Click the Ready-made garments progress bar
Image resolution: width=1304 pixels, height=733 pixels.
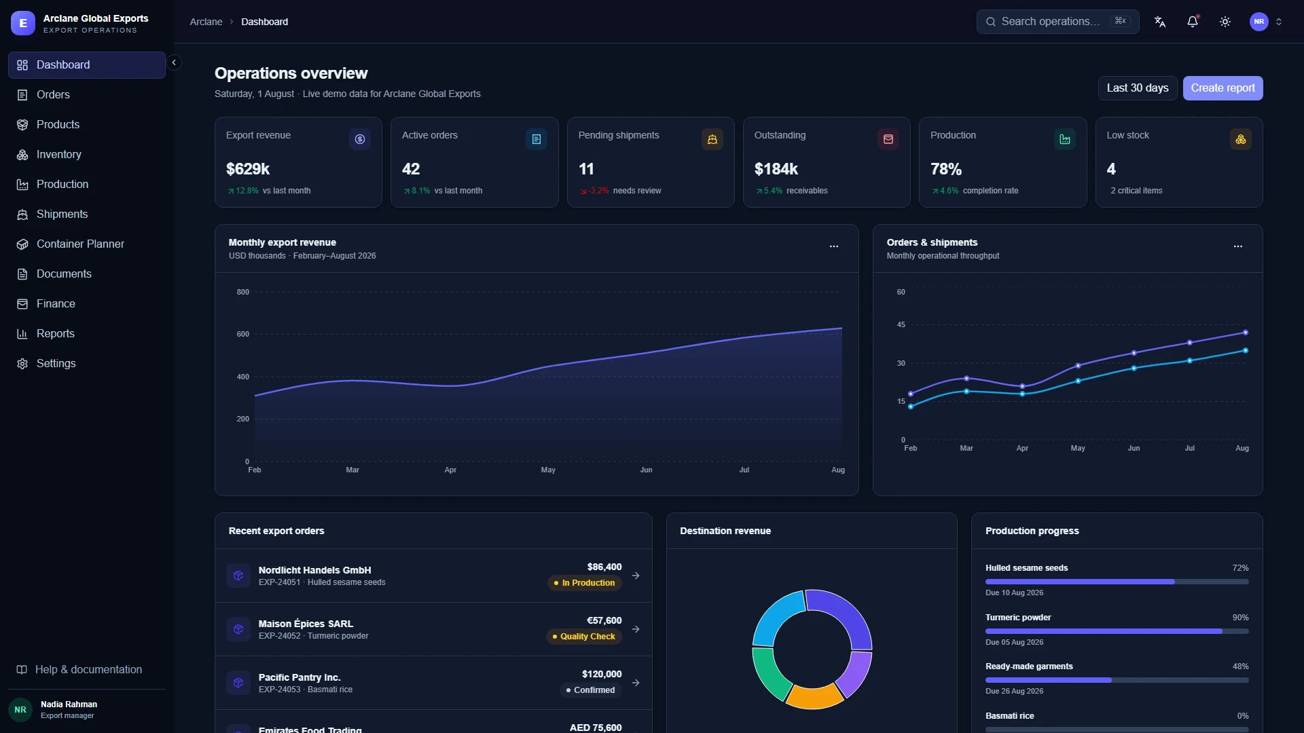click(x=1117, y=680)
